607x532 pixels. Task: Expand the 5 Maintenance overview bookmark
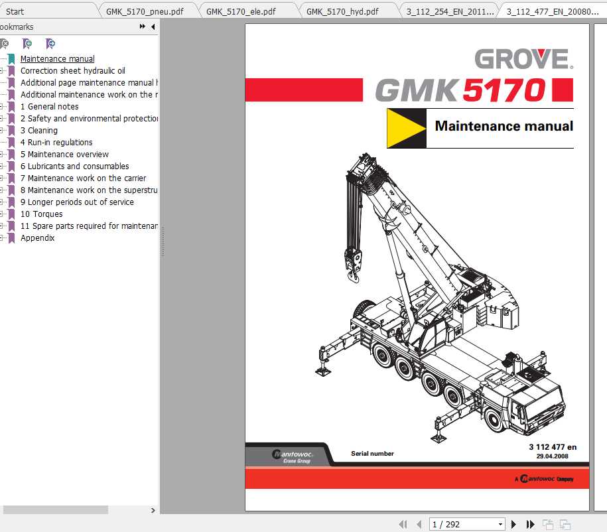pyautogui.click(x=2, y=155)
